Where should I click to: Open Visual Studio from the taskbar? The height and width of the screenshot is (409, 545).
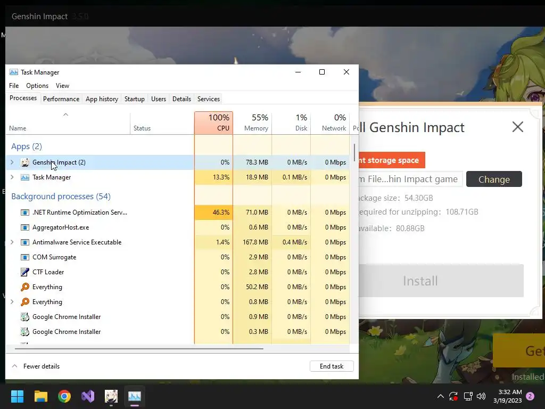pyautogui.click(x=88, y=396)
